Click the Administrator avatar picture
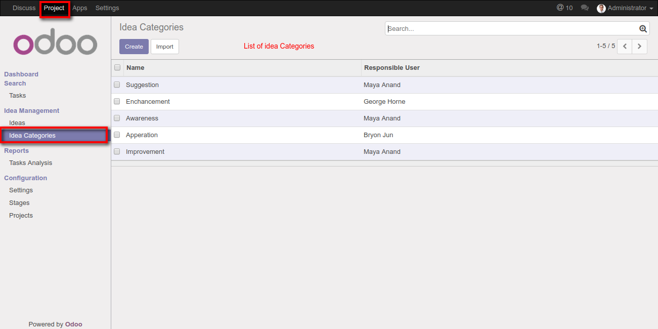This screenshot has height=329, width=658. [x=601, y=8]
